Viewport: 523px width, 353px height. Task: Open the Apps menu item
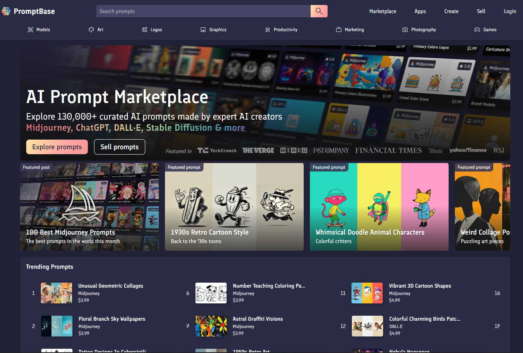pyautogui.click(x=420, y=11)
